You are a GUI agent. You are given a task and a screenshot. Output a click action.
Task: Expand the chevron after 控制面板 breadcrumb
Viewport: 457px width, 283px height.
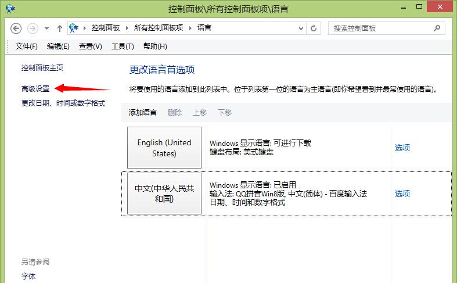pyautogui.click(x=127, y=28)
